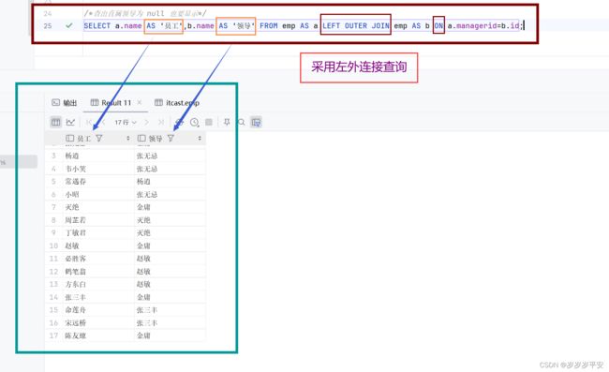Click the green checkmark beside line 25
The width and height of the screenshot is (609, 372).
69,25
